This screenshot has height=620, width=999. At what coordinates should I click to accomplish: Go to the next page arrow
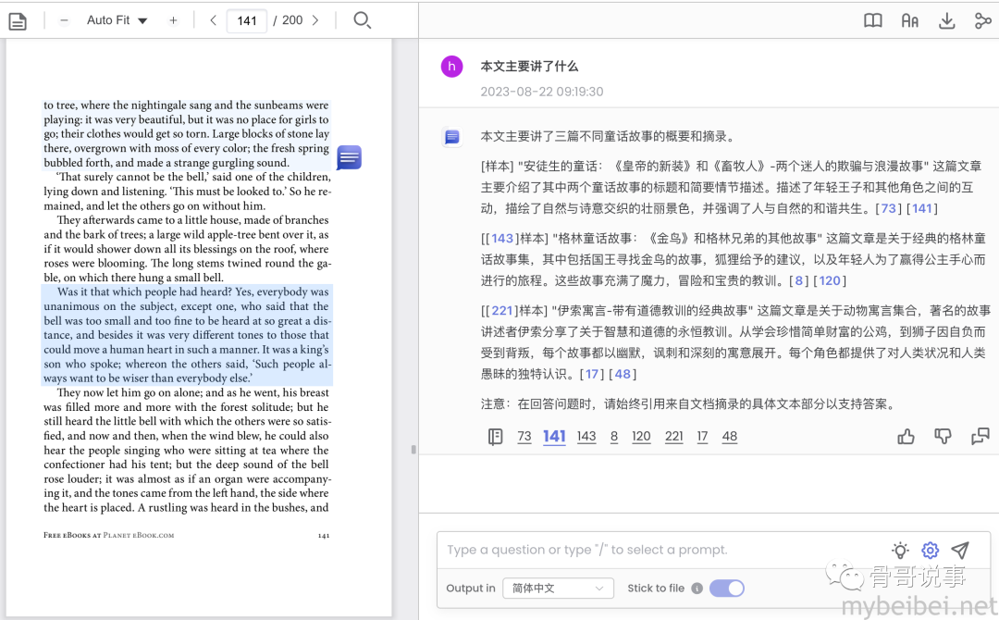coord(315,20)
